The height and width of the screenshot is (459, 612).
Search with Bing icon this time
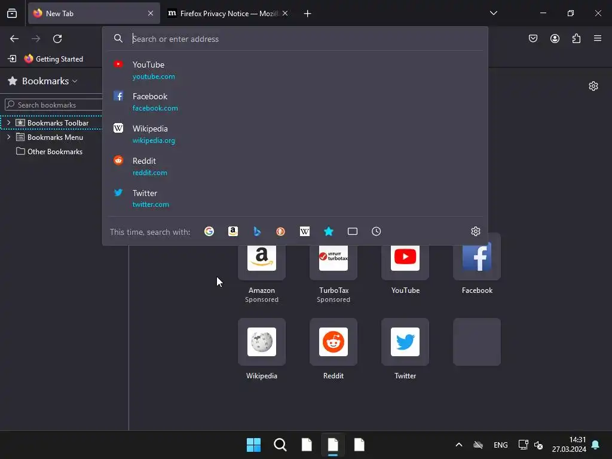[x=257, y=231]
